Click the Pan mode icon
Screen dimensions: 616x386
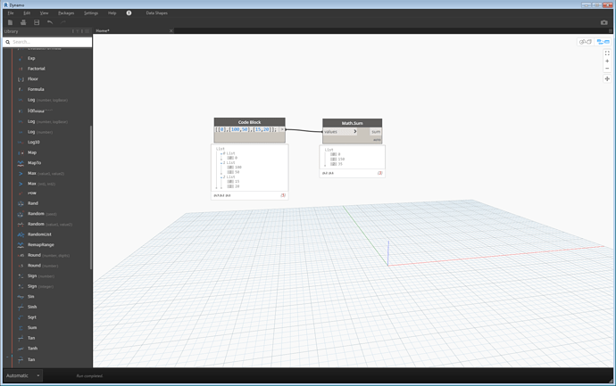pyautogui.click(x=607, y=78)
